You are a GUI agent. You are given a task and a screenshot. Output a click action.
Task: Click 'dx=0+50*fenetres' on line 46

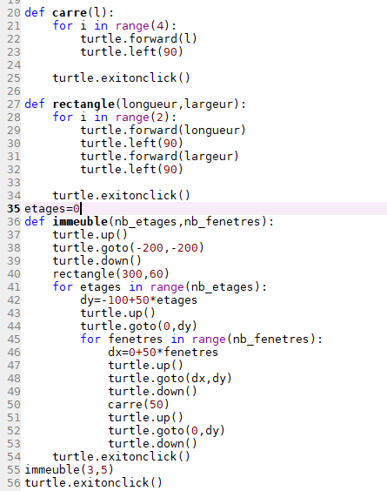(163, 353)
